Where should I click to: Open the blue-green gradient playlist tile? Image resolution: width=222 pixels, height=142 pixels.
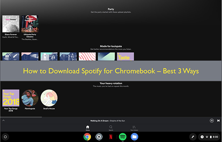click(x=106, y=56)
